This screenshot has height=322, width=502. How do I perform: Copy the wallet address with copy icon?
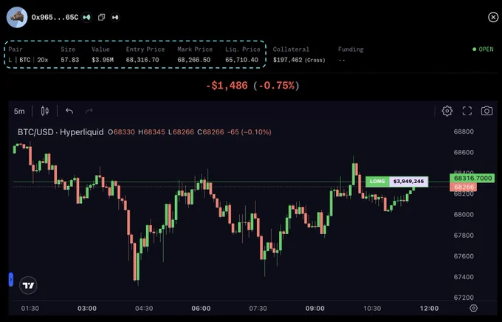point(101,17)
